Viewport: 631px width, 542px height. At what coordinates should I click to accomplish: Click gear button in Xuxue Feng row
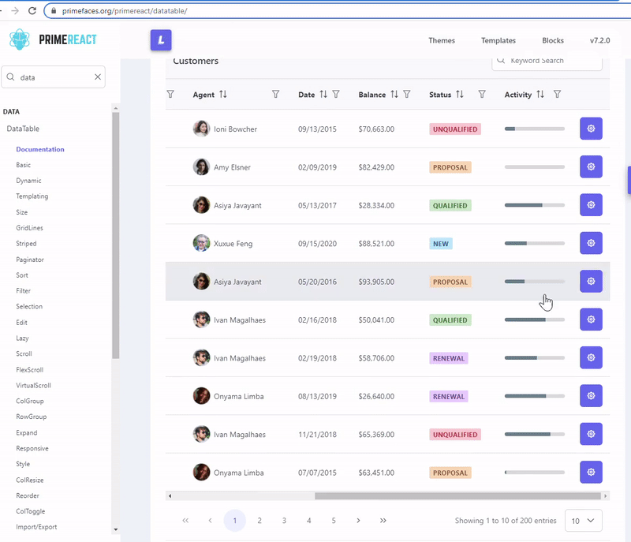[x=591, y=243]
